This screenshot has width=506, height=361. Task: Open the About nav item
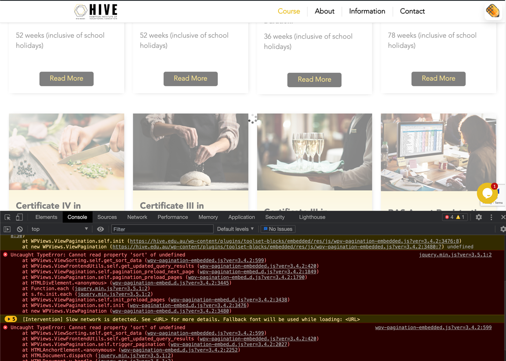click(324, 11)
